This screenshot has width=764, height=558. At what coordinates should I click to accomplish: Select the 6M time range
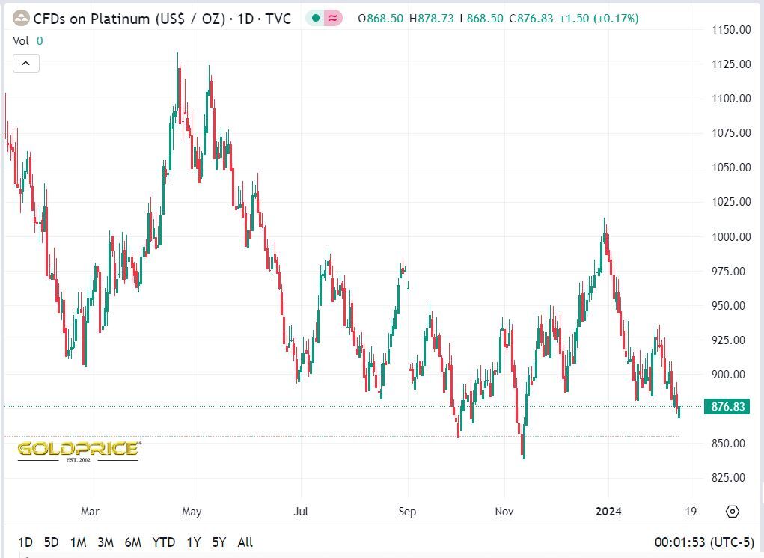click(x=132, y=542)
